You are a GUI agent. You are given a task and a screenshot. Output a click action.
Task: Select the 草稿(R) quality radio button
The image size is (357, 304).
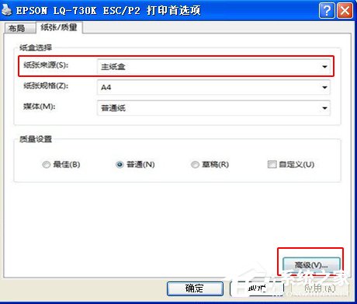coord(195,165)
